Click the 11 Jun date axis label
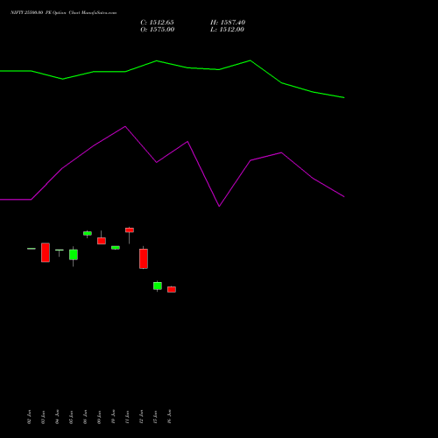 [127, 417]
